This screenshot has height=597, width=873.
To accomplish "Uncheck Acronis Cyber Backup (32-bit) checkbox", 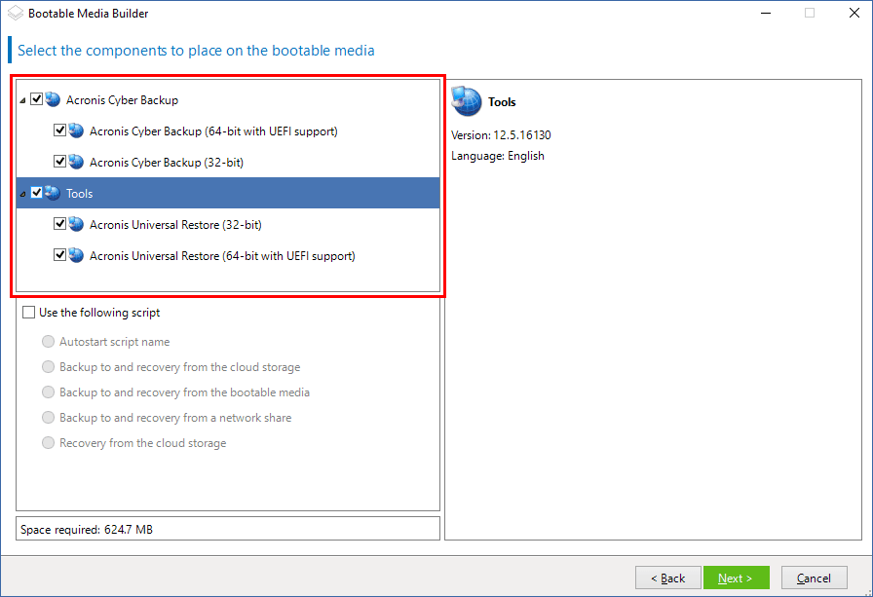I will tap(60, 162).
